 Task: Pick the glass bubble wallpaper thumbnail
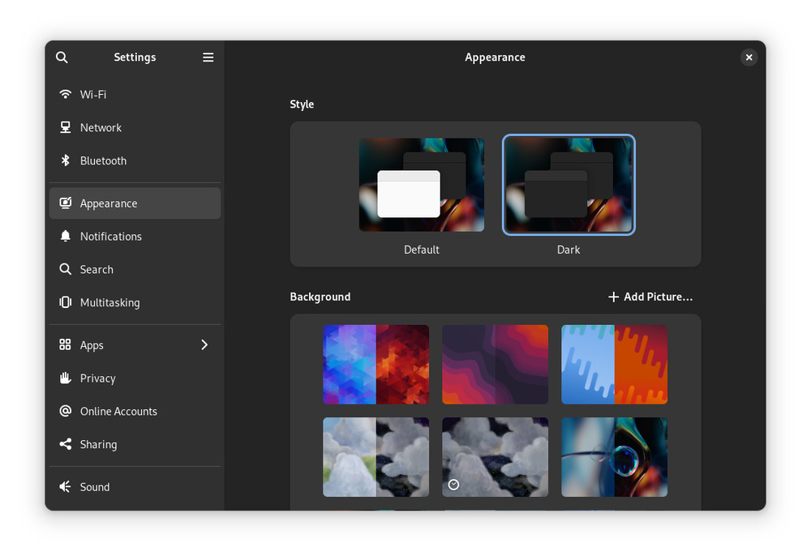pyautogui.click(x=614, y=457)
